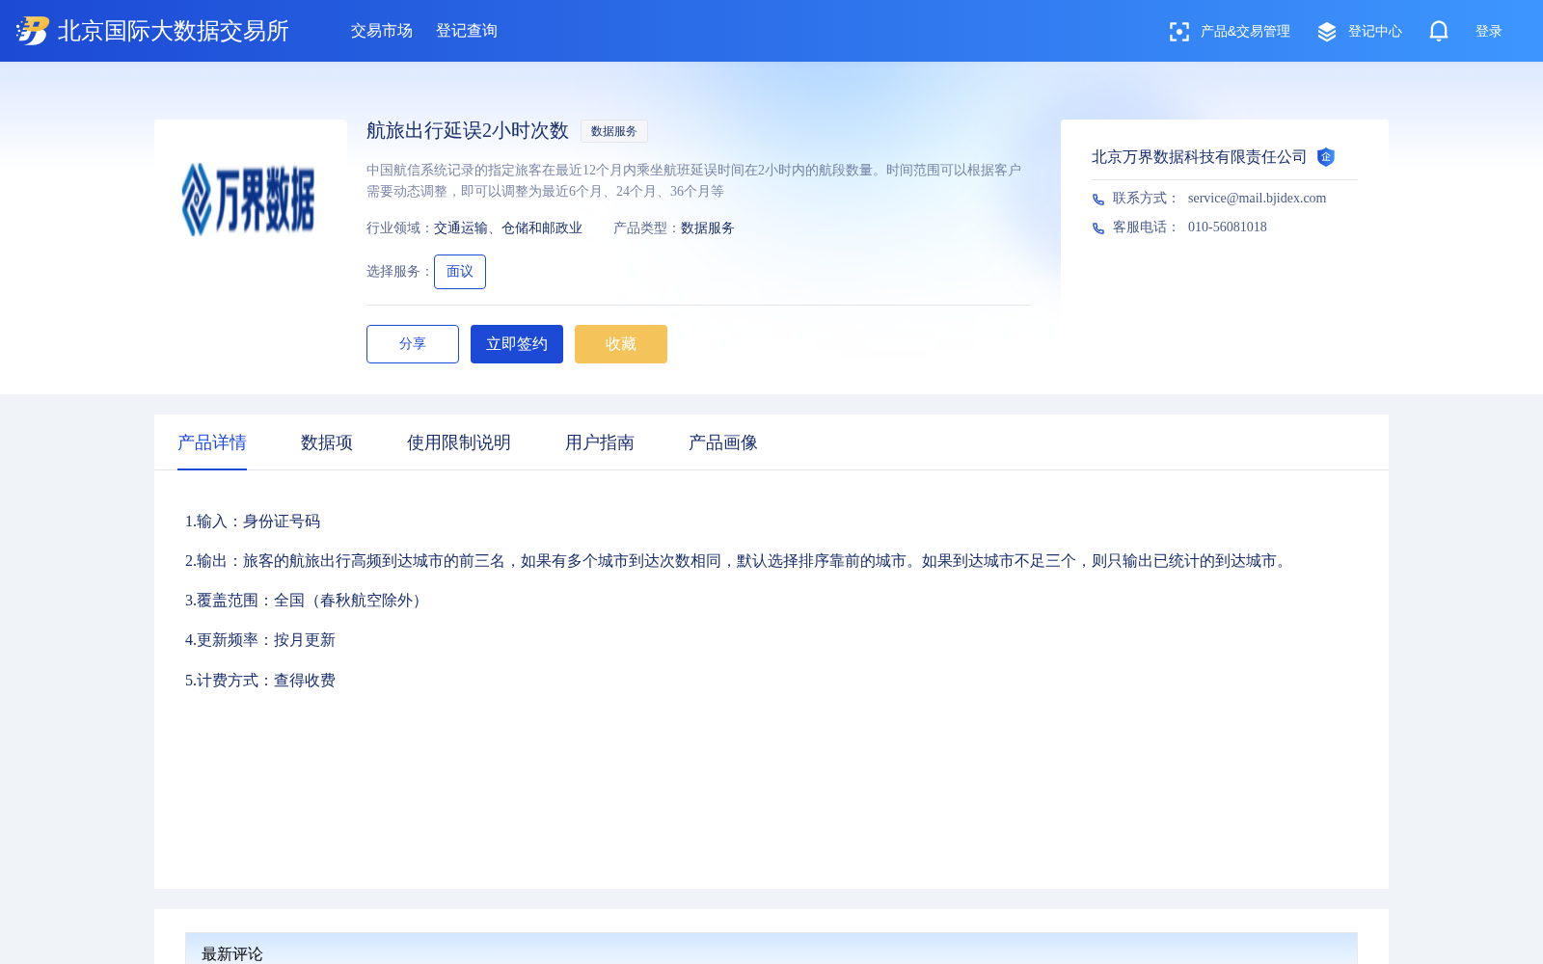Click the 收藏 button
The width and height of the screenshot is (1543, 964).
[621, 344]
